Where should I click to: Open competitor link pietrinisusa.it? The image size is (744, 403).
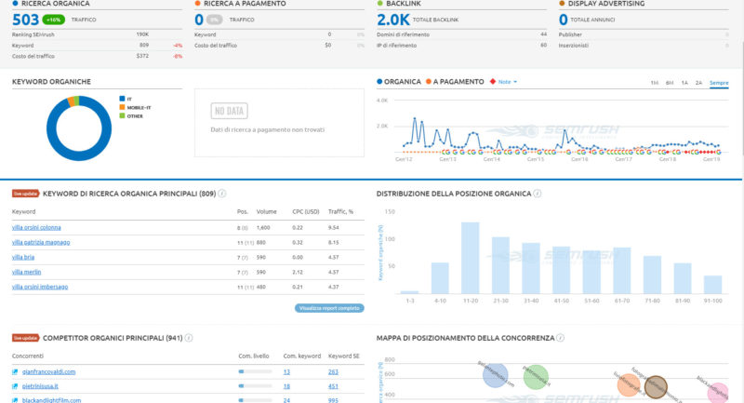pos(40,386)
